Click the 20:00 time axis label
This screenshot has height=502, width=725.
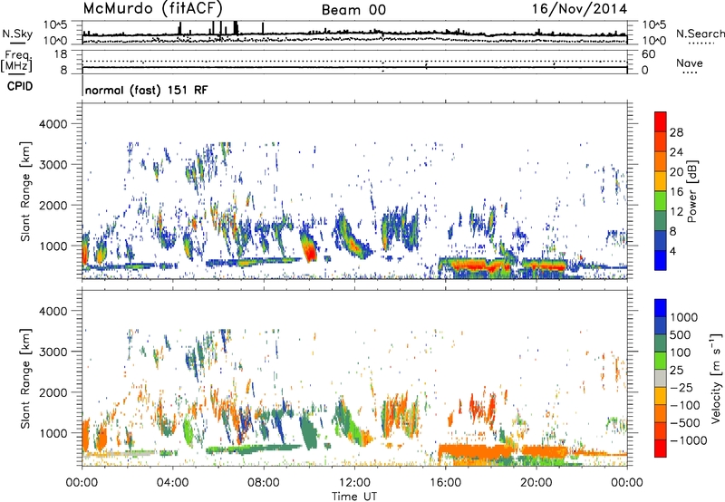pyautogui.click(x=536, y=483)
